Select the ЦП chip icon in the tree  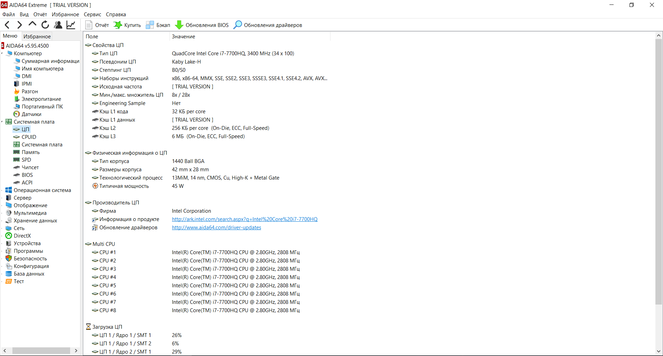coord(17,129)
